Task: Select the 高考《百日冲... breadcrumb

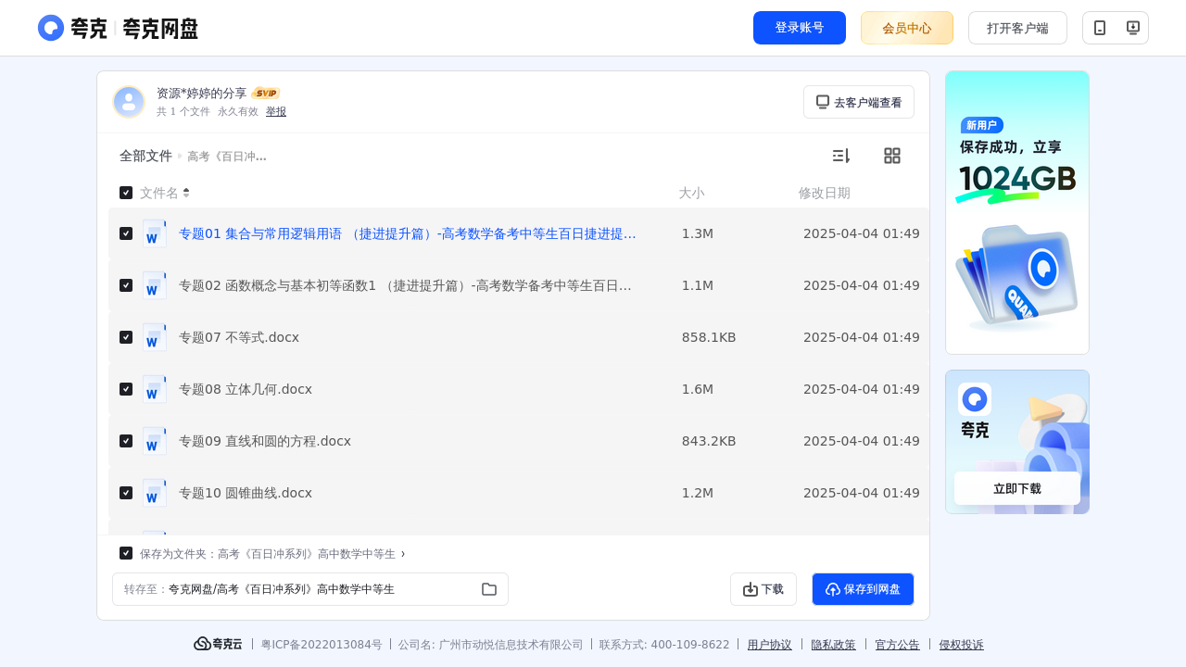Action: (227, 157)
